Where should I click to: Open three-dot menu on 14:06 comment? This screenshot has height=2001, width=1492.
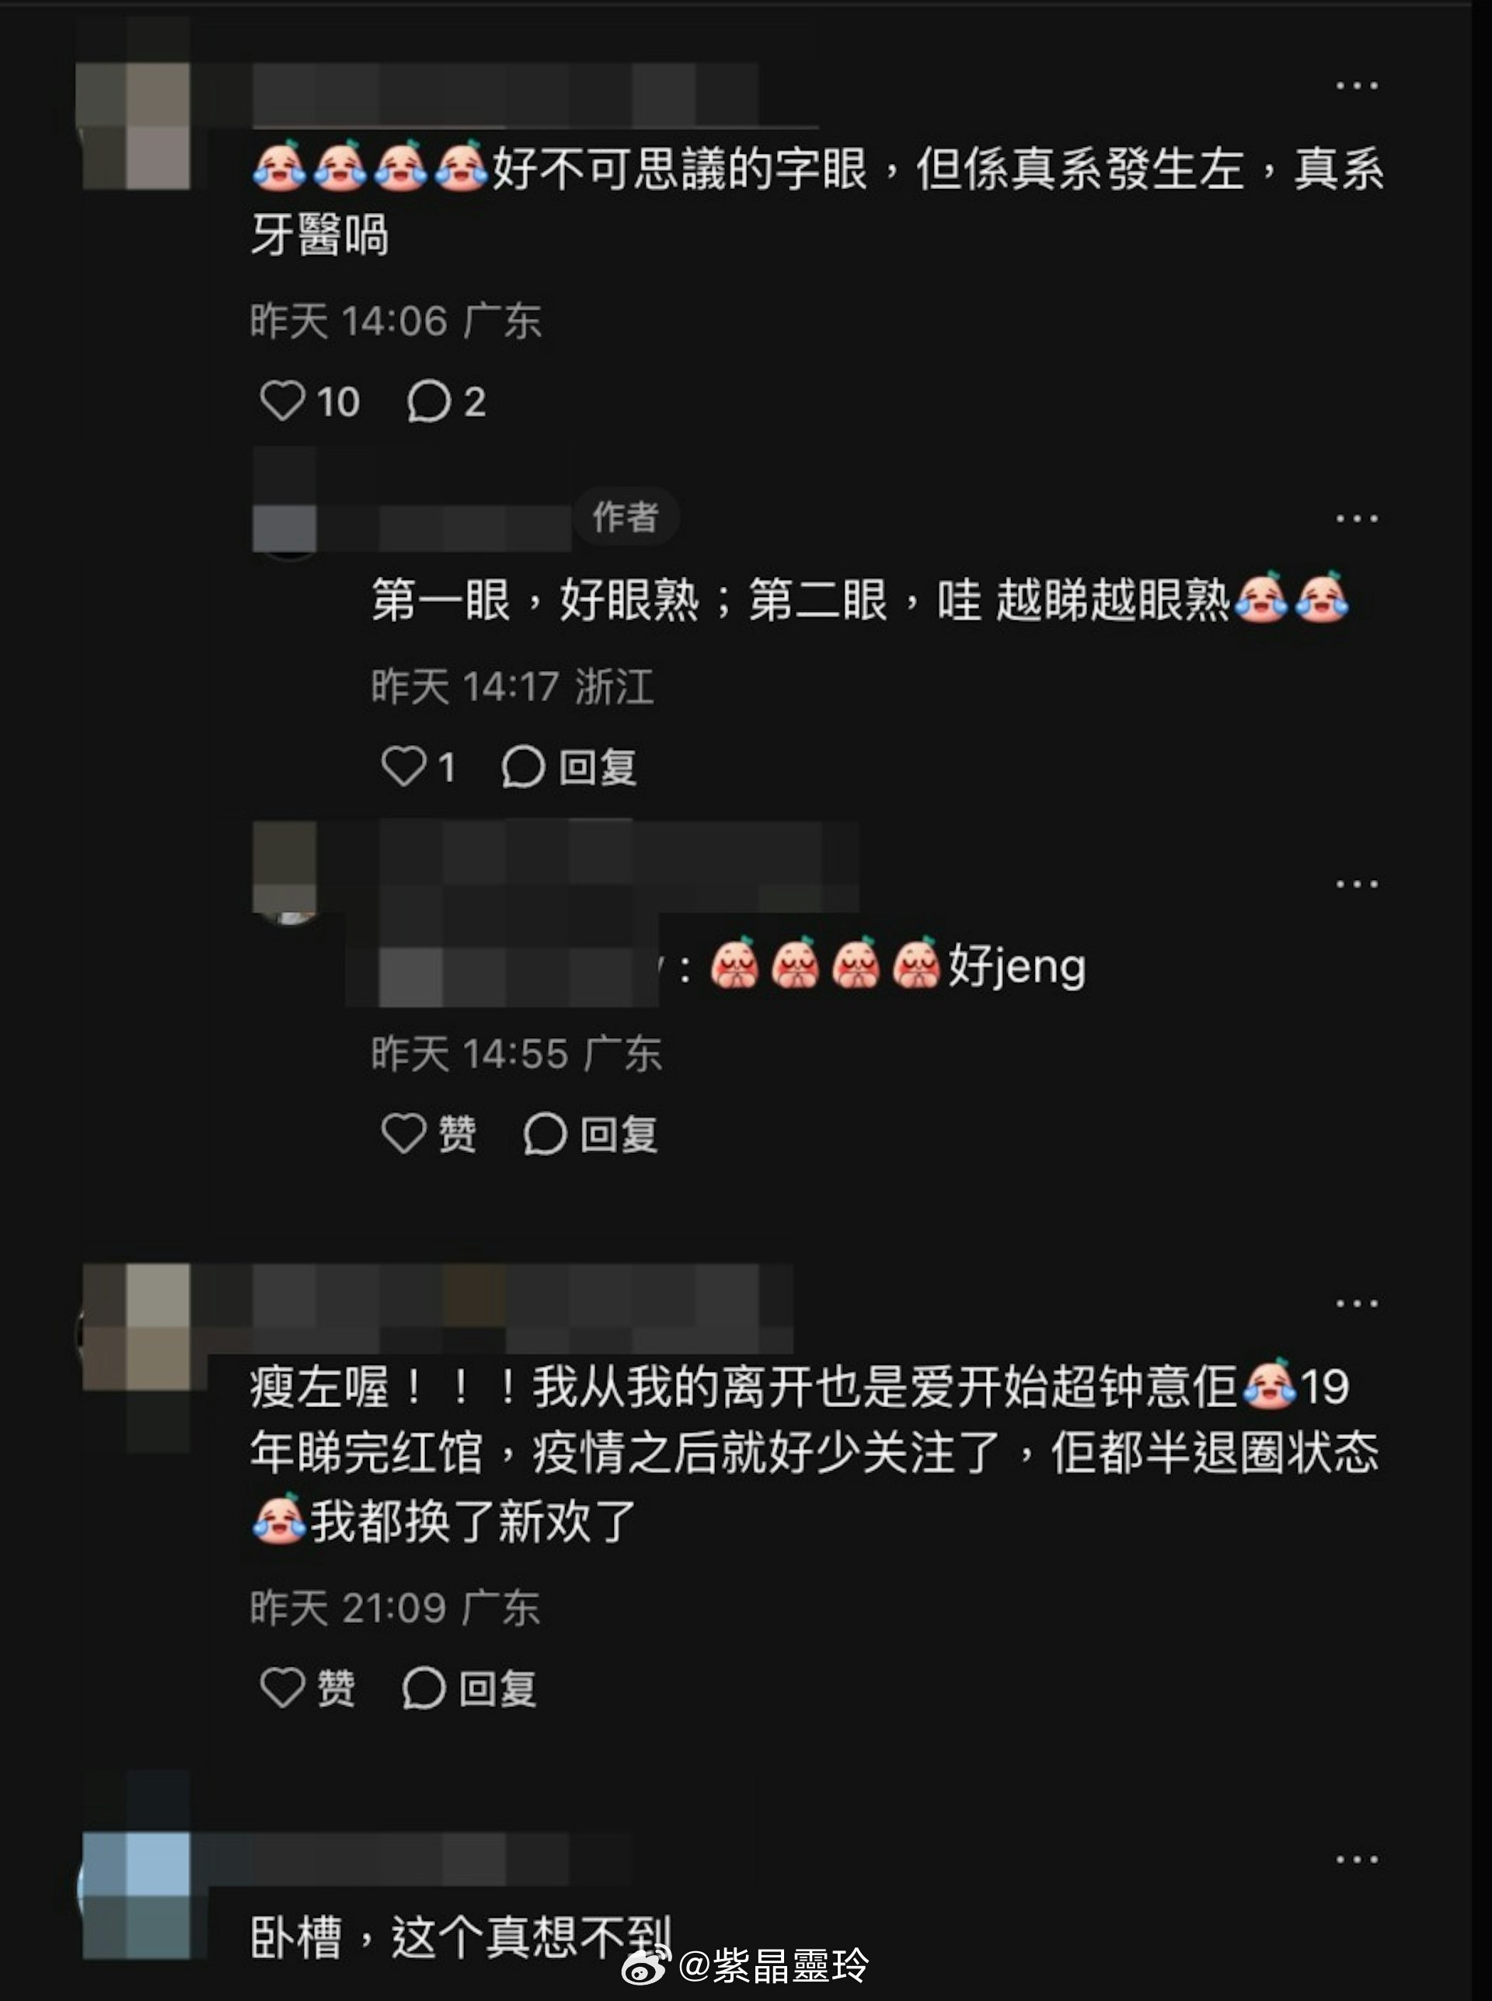coord(1357,86)
